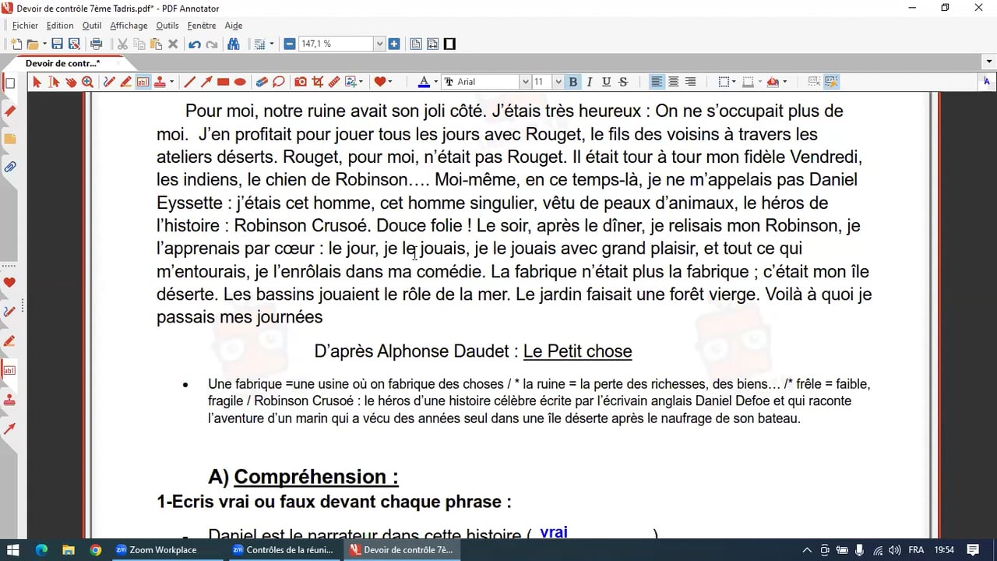Save the document with floppy disk icon
This screenshot has height=561, width=997.
(57, 44)
